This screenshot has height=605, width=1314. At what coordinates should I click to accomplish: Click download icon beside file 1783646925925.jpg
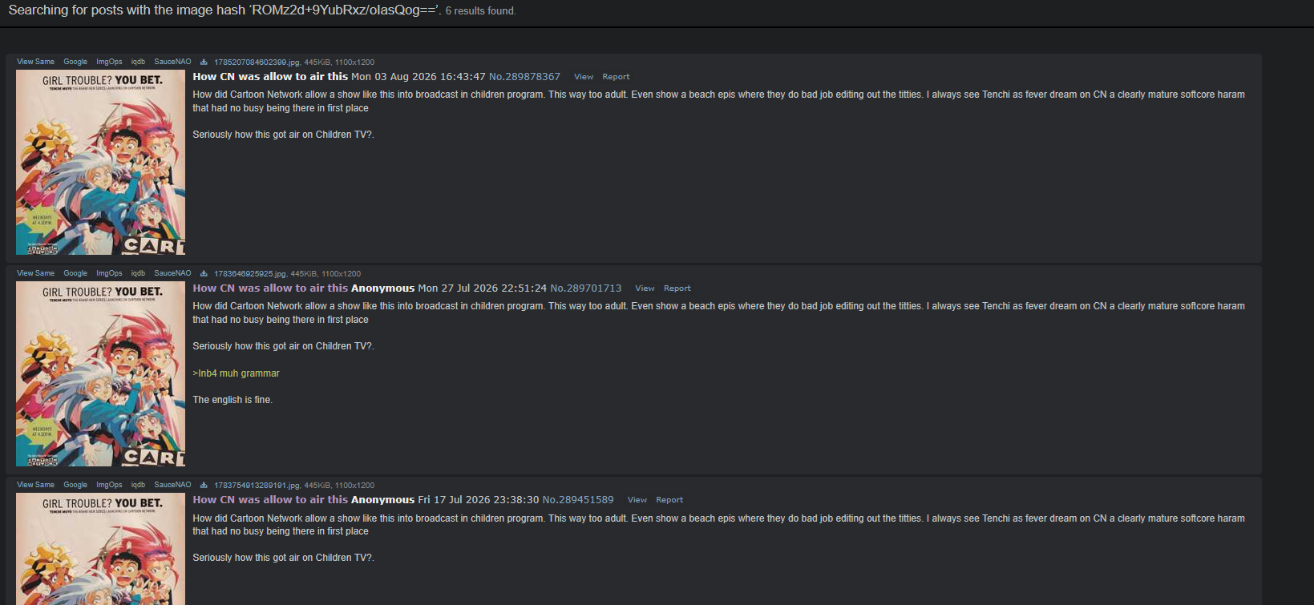pyautogui.click(x=204, y=273)
